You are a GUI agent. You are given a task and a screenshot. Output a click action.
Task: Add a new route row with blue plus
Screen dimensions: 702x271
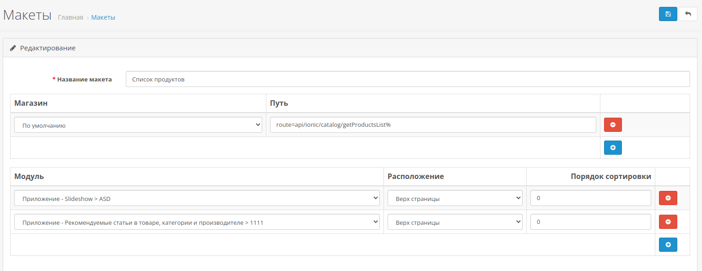[613, 148]
